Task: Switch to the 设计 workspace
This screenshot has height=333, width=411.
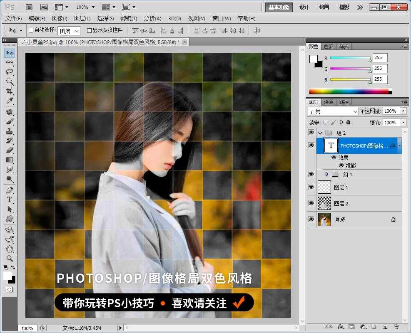Action: [x=304, y=7]
